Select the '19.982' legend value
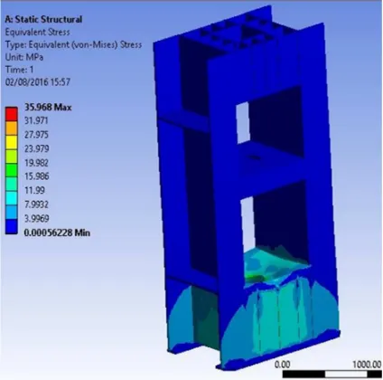383x380 pixels. (x=36, y=163)
